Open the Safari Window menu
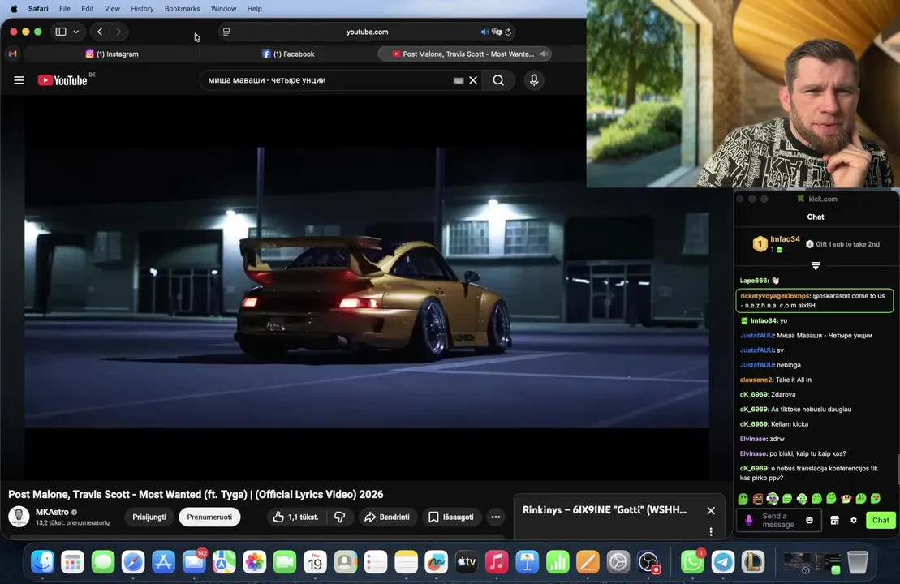Viewport: 900px width, 584px height. tap(223, 9)
